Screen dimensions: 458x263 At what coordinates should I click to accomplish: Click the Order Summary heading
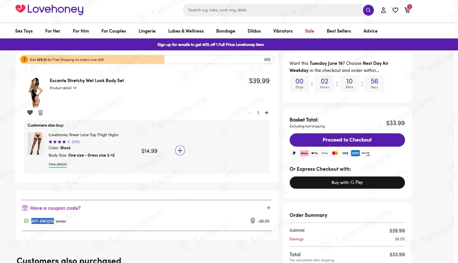(308, 215)
